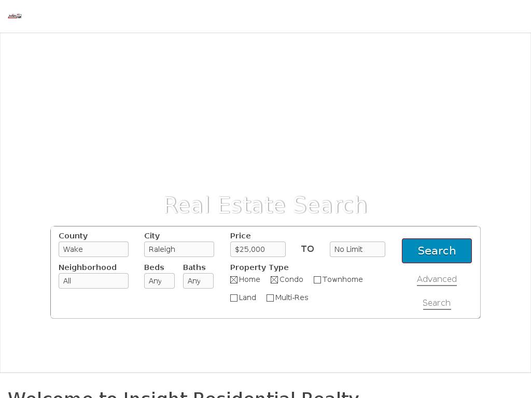The image size is (531, 398).
Task: Expand the City dropdown showing Raleigh
Action: click(179, 249)
